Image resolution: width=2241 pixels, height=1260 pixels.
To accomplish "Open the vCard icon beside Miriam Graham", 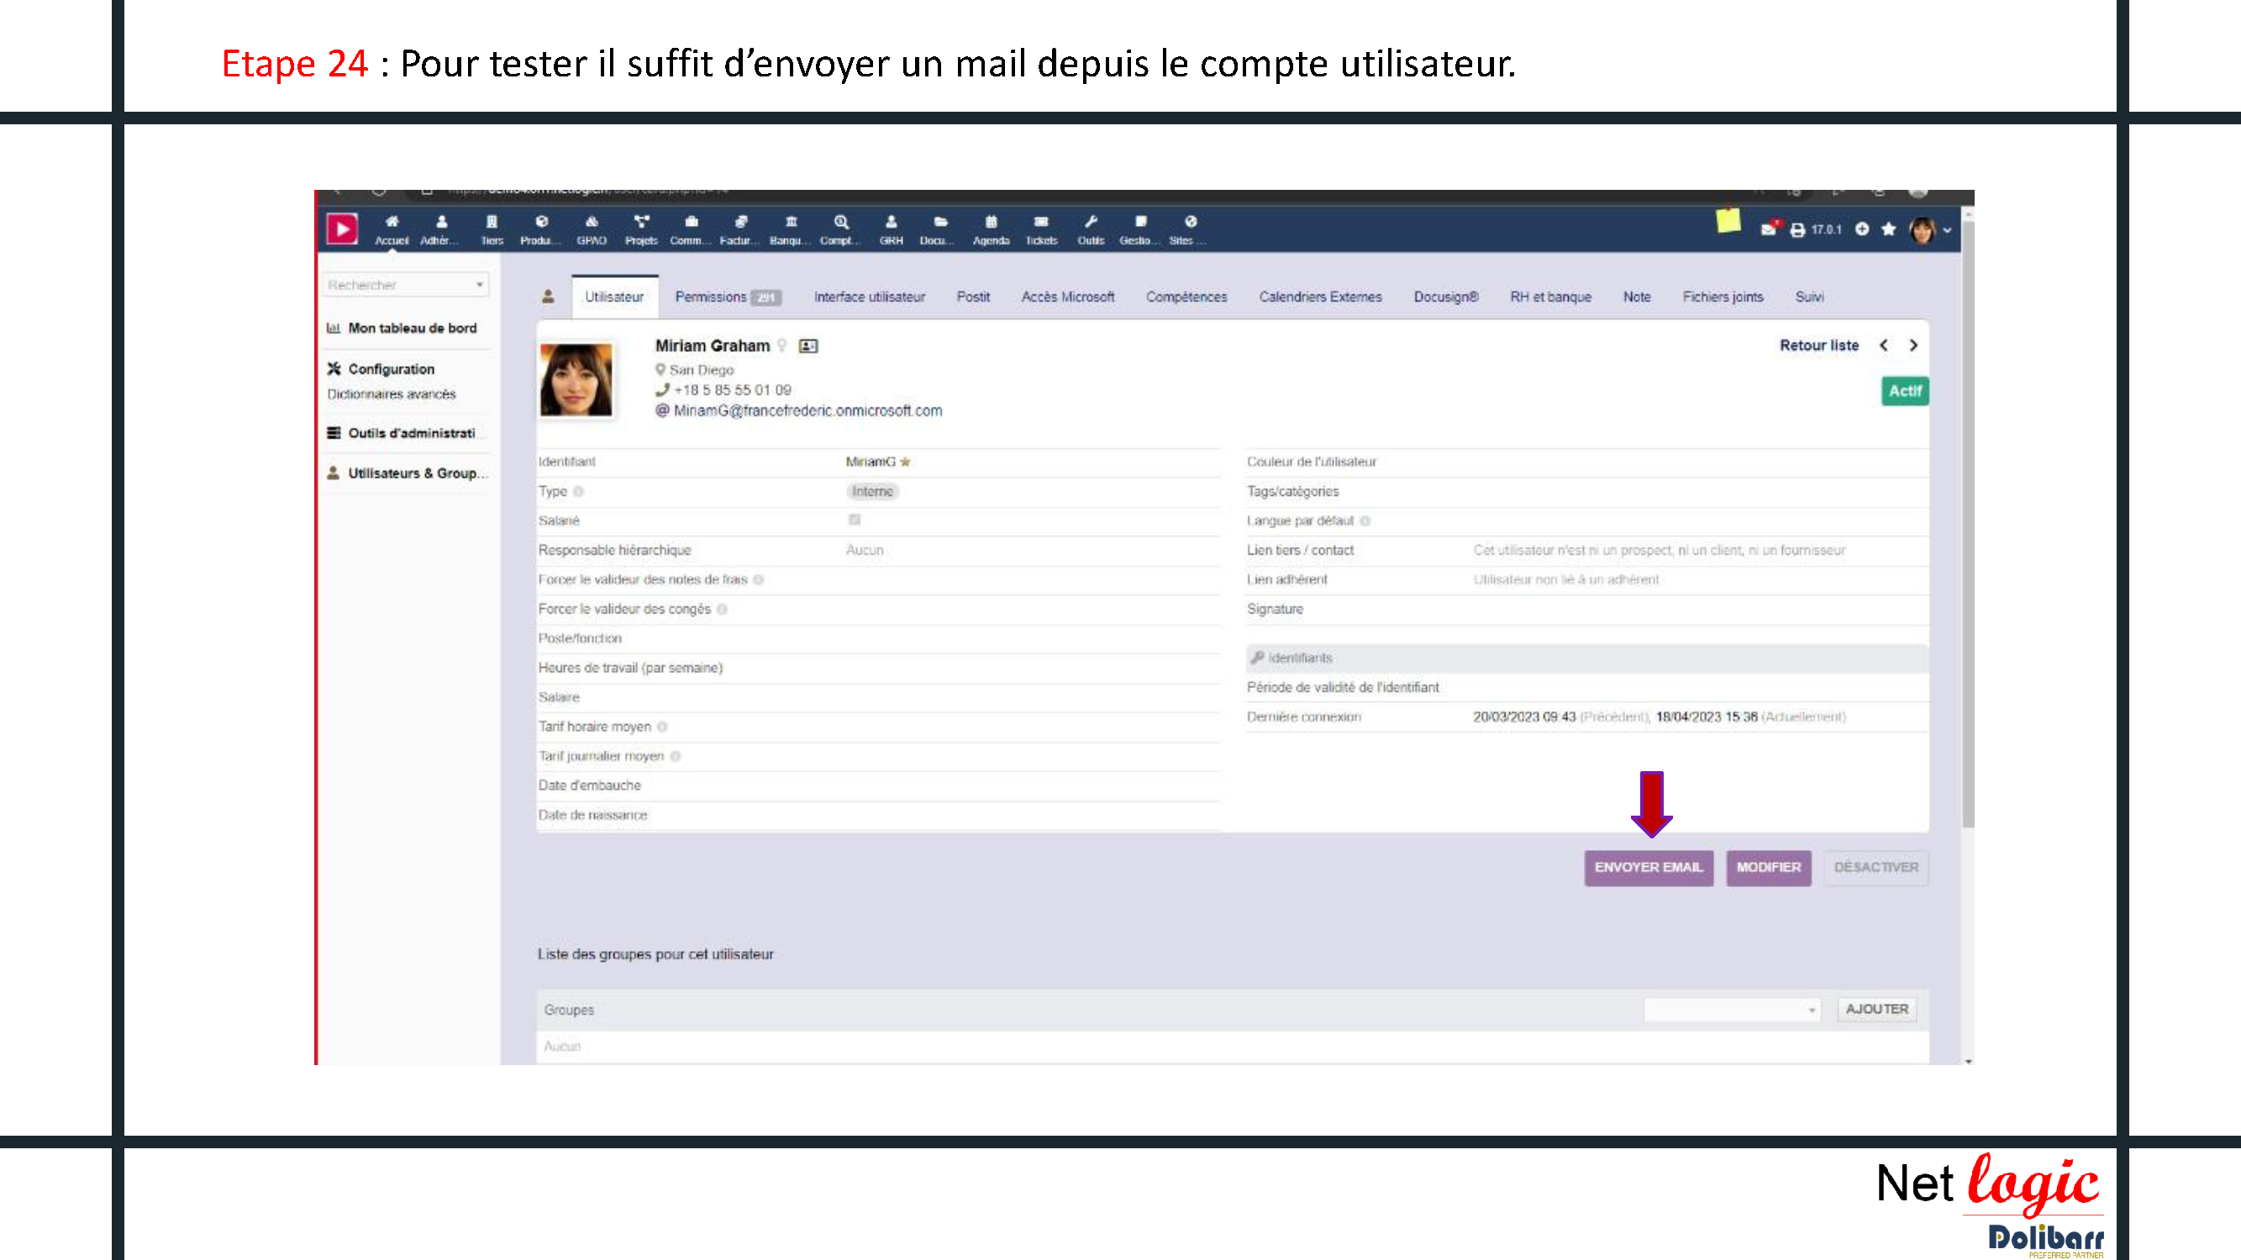I will [808, 346].
